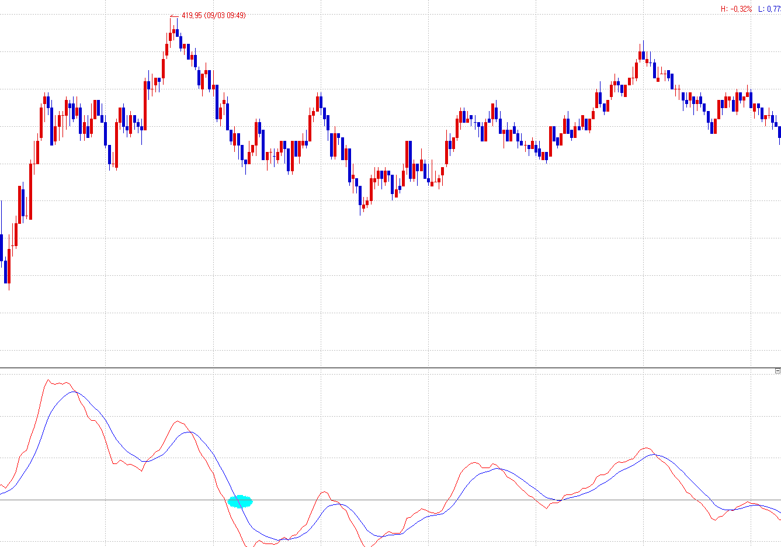Click the 419,95 high price label

[192, 15]
